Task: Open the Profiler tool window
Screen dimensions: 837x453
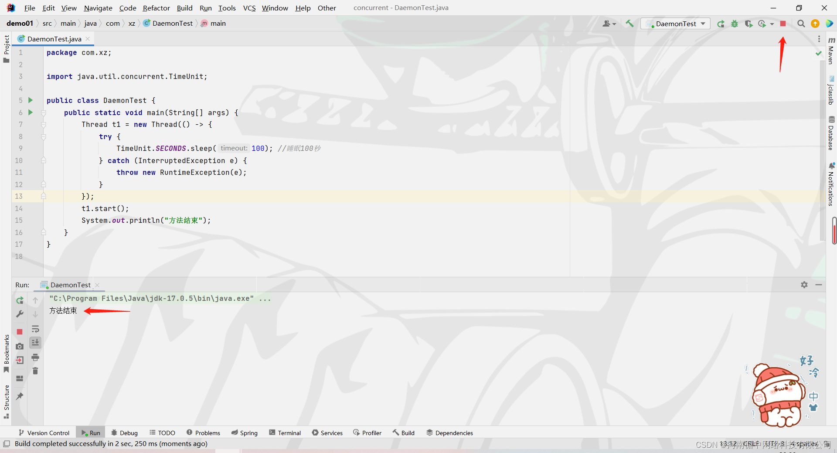Action: (x=367, y=433)
